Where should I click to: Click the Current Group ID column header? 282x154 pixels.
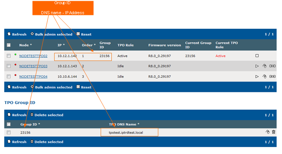coord(198,45)
